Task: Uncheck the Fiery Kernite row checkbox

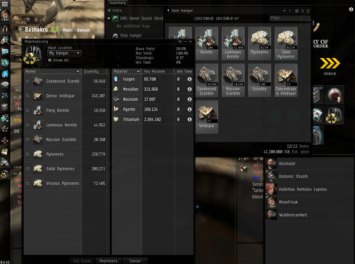Action: (27, 110)
